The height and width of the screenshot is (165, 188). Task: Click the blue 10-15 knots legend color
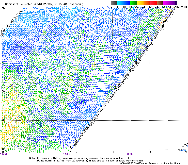(x=127, y=3)
